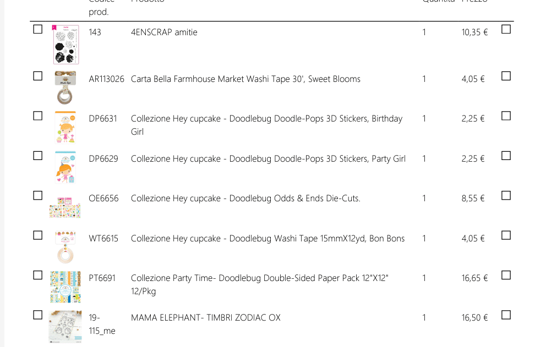Viewport: 535px width, 347px height.
Task: Select the Party Girl sticker thumbnail
Action: pyautogui.click(x=65, y=167)
